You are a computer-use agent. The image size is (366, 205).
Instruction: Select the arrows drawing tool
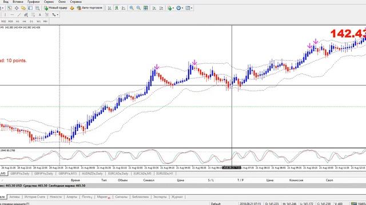[54, 15]
